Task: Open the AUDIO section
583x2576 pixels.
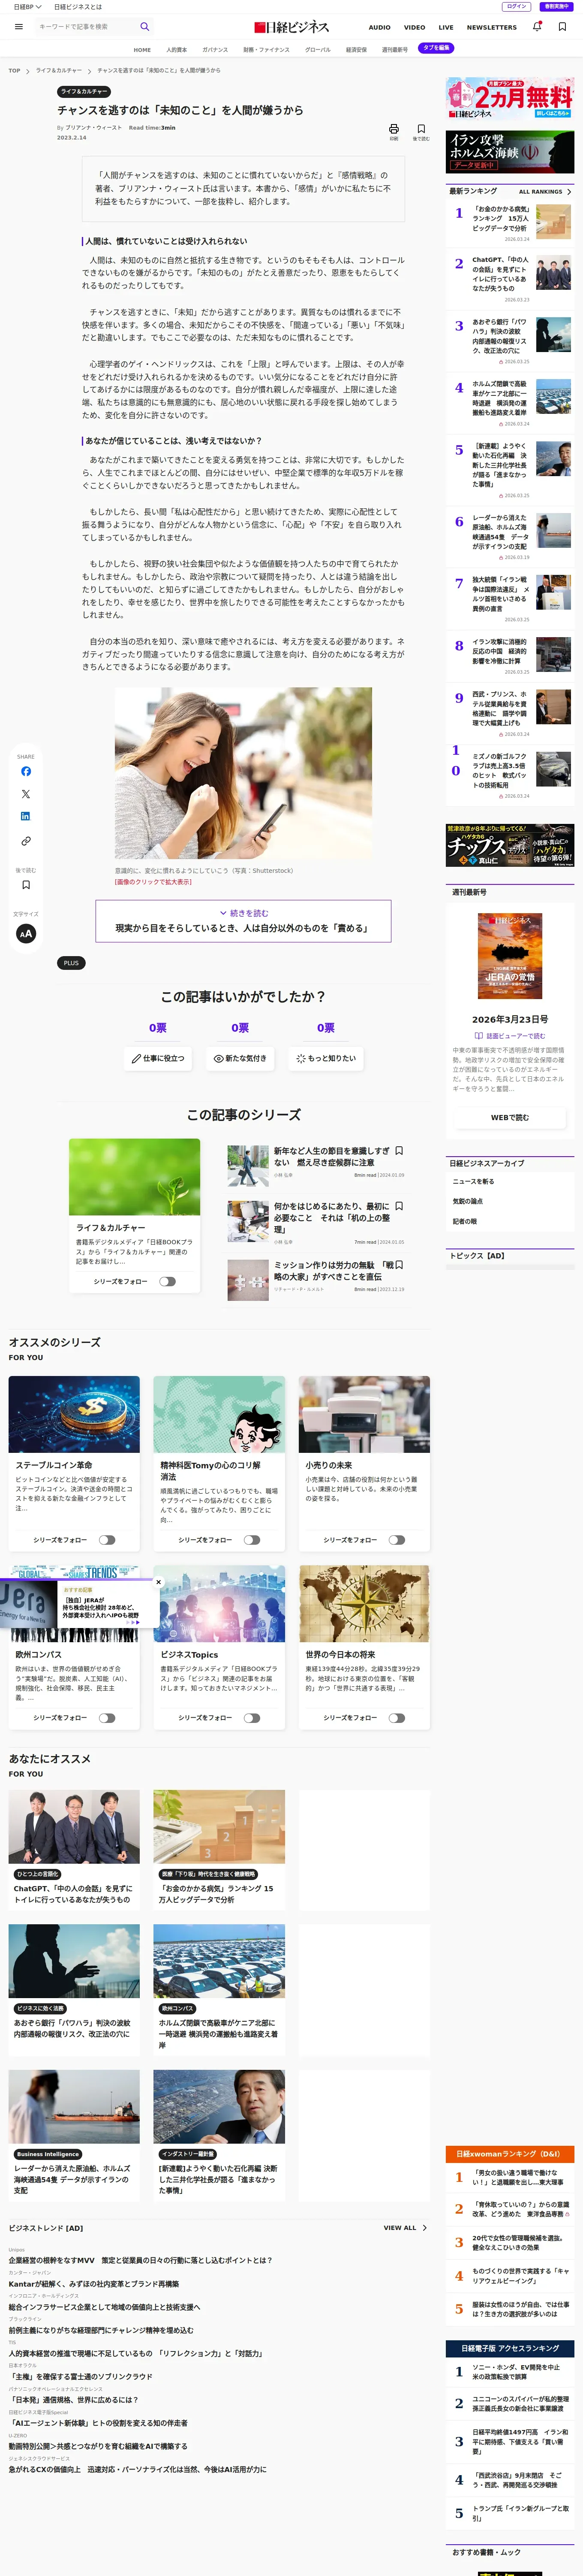Action: 379,28
